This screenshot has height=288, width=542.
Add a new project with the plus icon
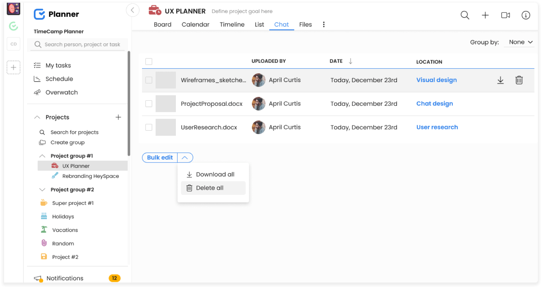[118, 117]
